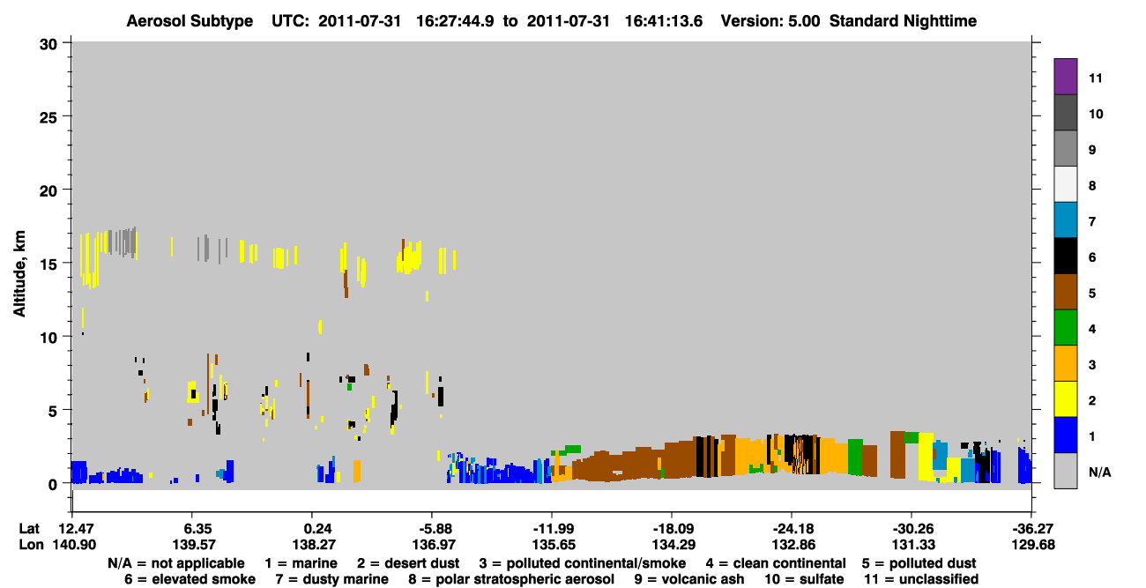Click the brown swatch labeled 5

point(1066,292)
